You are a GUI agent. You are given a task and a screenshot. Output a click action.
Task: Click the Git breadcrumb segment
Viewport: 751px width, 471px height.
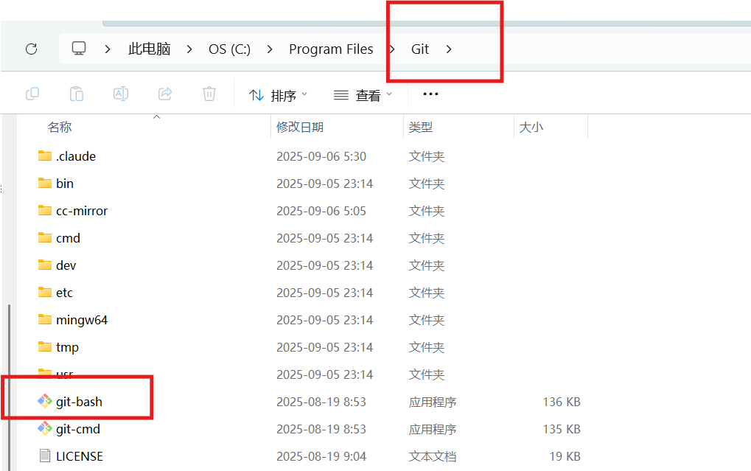420,49
